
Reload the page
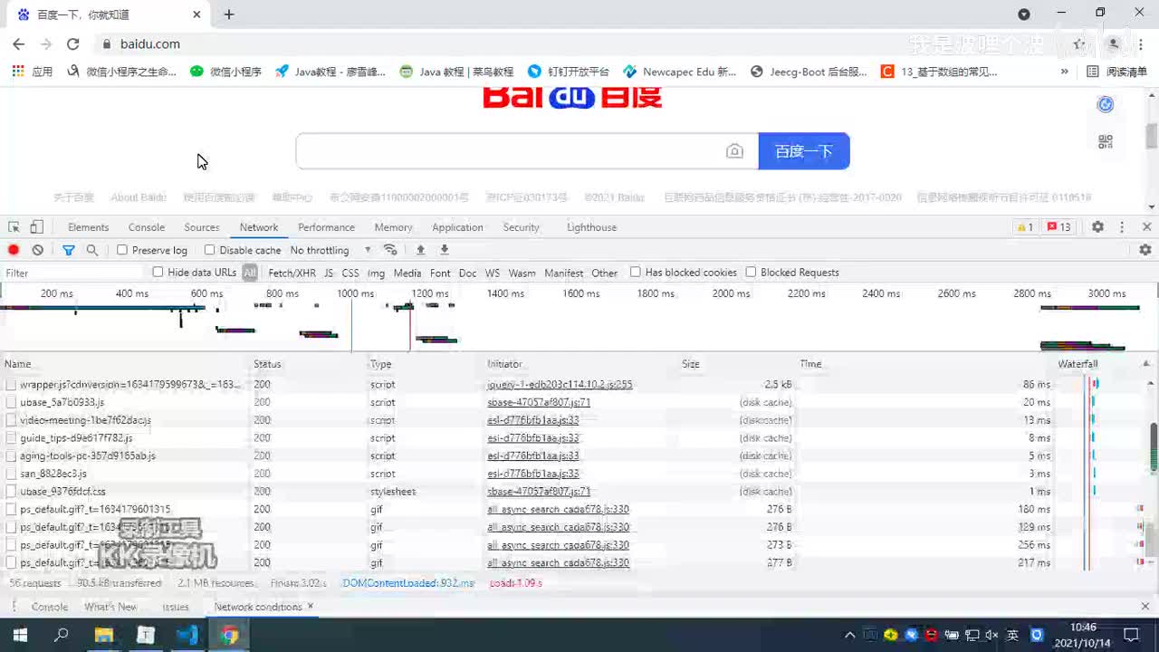(73, 43)
